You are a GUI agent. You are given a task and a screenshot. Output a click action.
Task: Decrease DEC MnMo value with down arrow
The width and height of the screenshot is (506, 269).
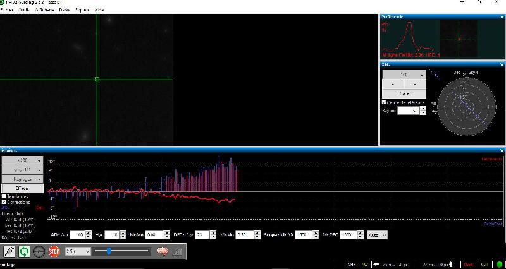[x=257, y=237]
